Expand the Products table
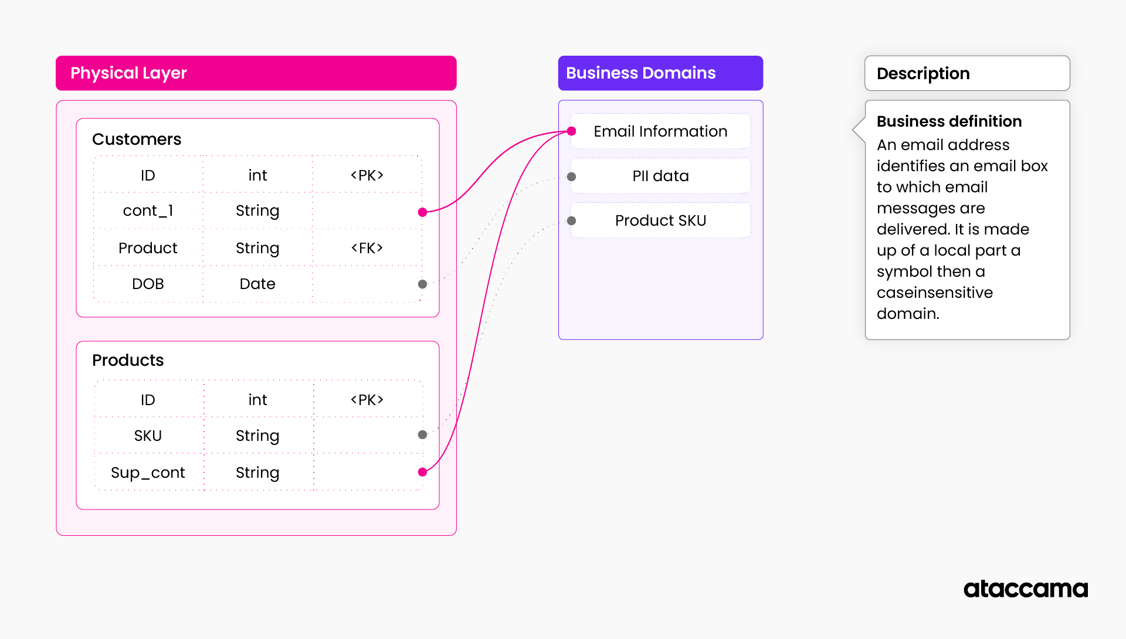Image resolution: width=1126 pixels, height=639 pixels. tap(127, 360)
